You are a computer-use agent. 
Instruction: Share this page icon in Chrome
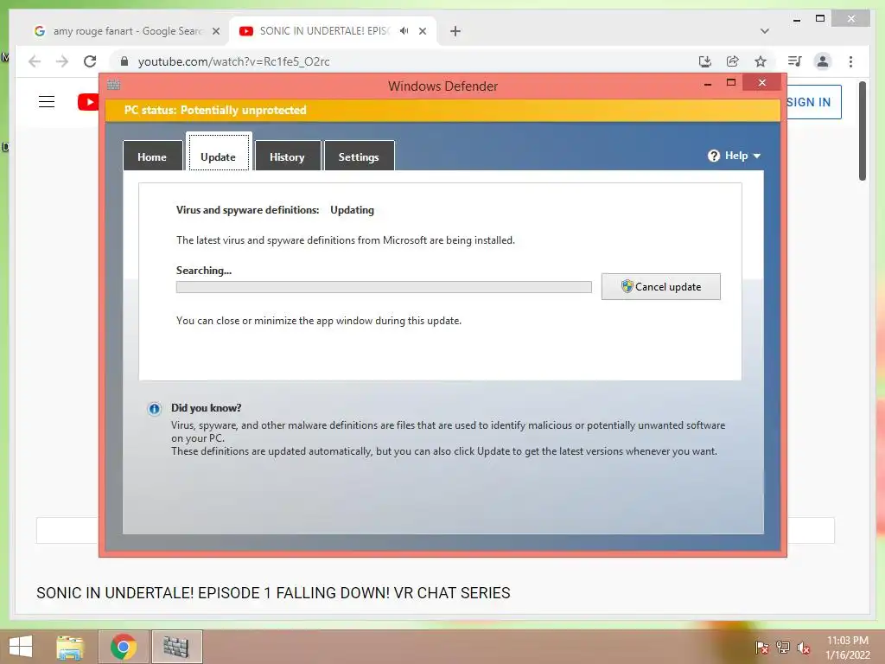tap(733, 61)
